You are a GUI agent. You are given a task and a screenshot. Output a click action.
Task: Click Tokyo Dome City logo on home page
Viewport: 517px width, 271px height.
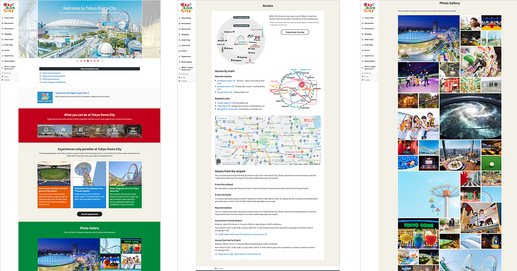(x=9, y=7)
